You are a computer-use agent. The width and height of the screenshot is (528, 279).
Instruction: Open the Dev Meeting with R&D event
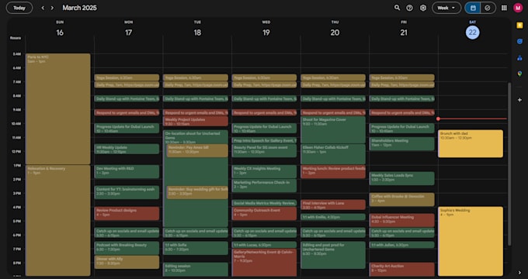[x=127, y=171]
